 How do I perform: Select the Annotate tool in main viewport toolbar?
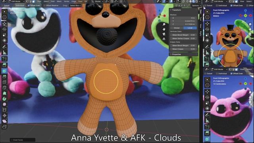[x=4, y=47]
